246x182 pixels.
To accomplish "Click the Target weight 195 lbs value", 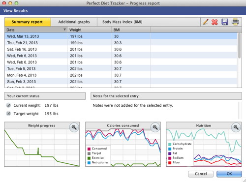I will 51,114.
